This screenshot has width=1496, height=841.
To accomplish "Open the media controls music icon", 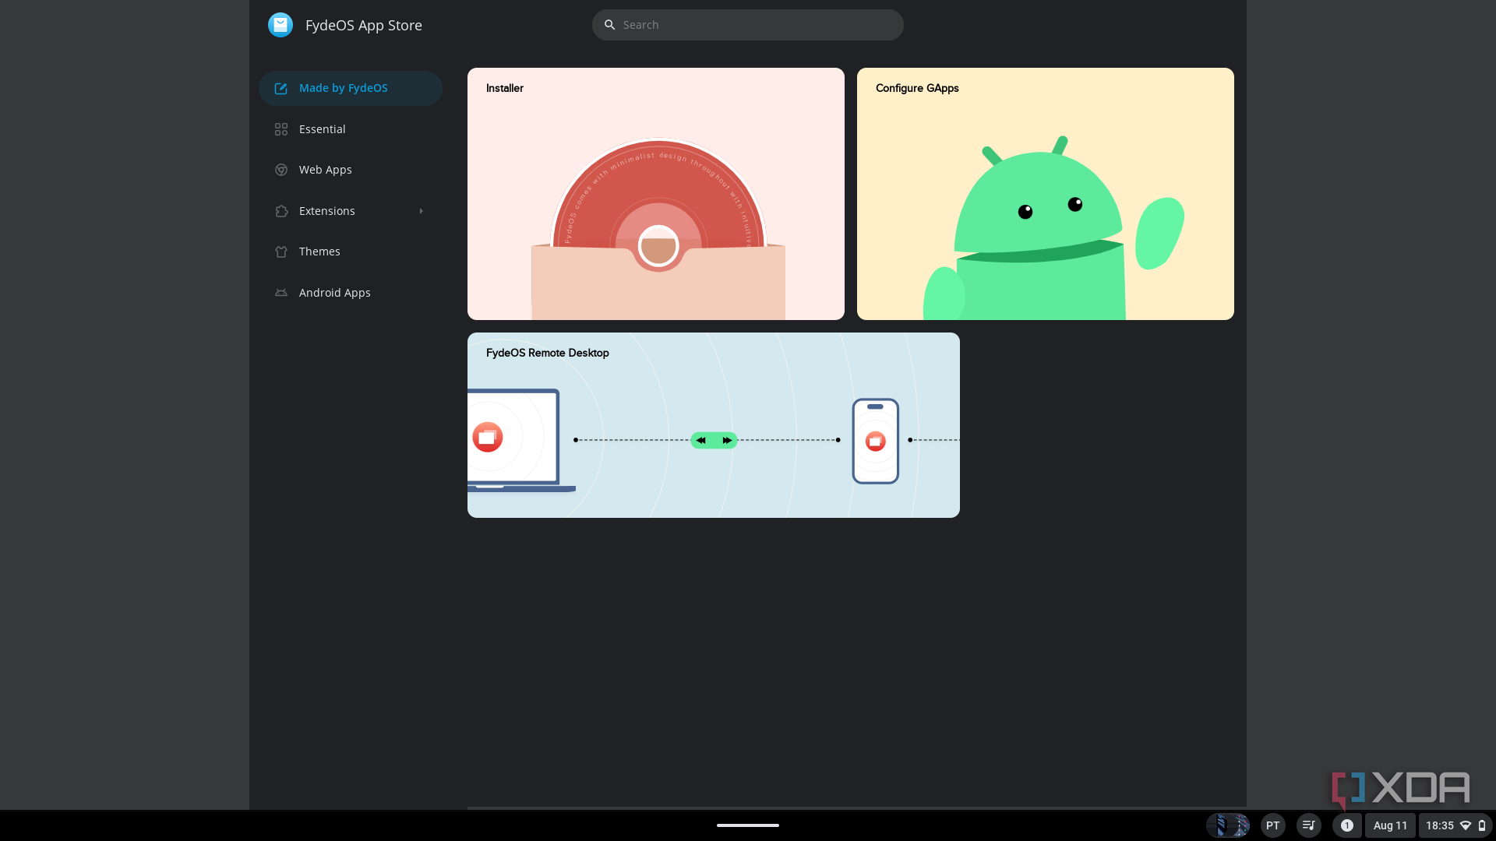I will 1309,825.
